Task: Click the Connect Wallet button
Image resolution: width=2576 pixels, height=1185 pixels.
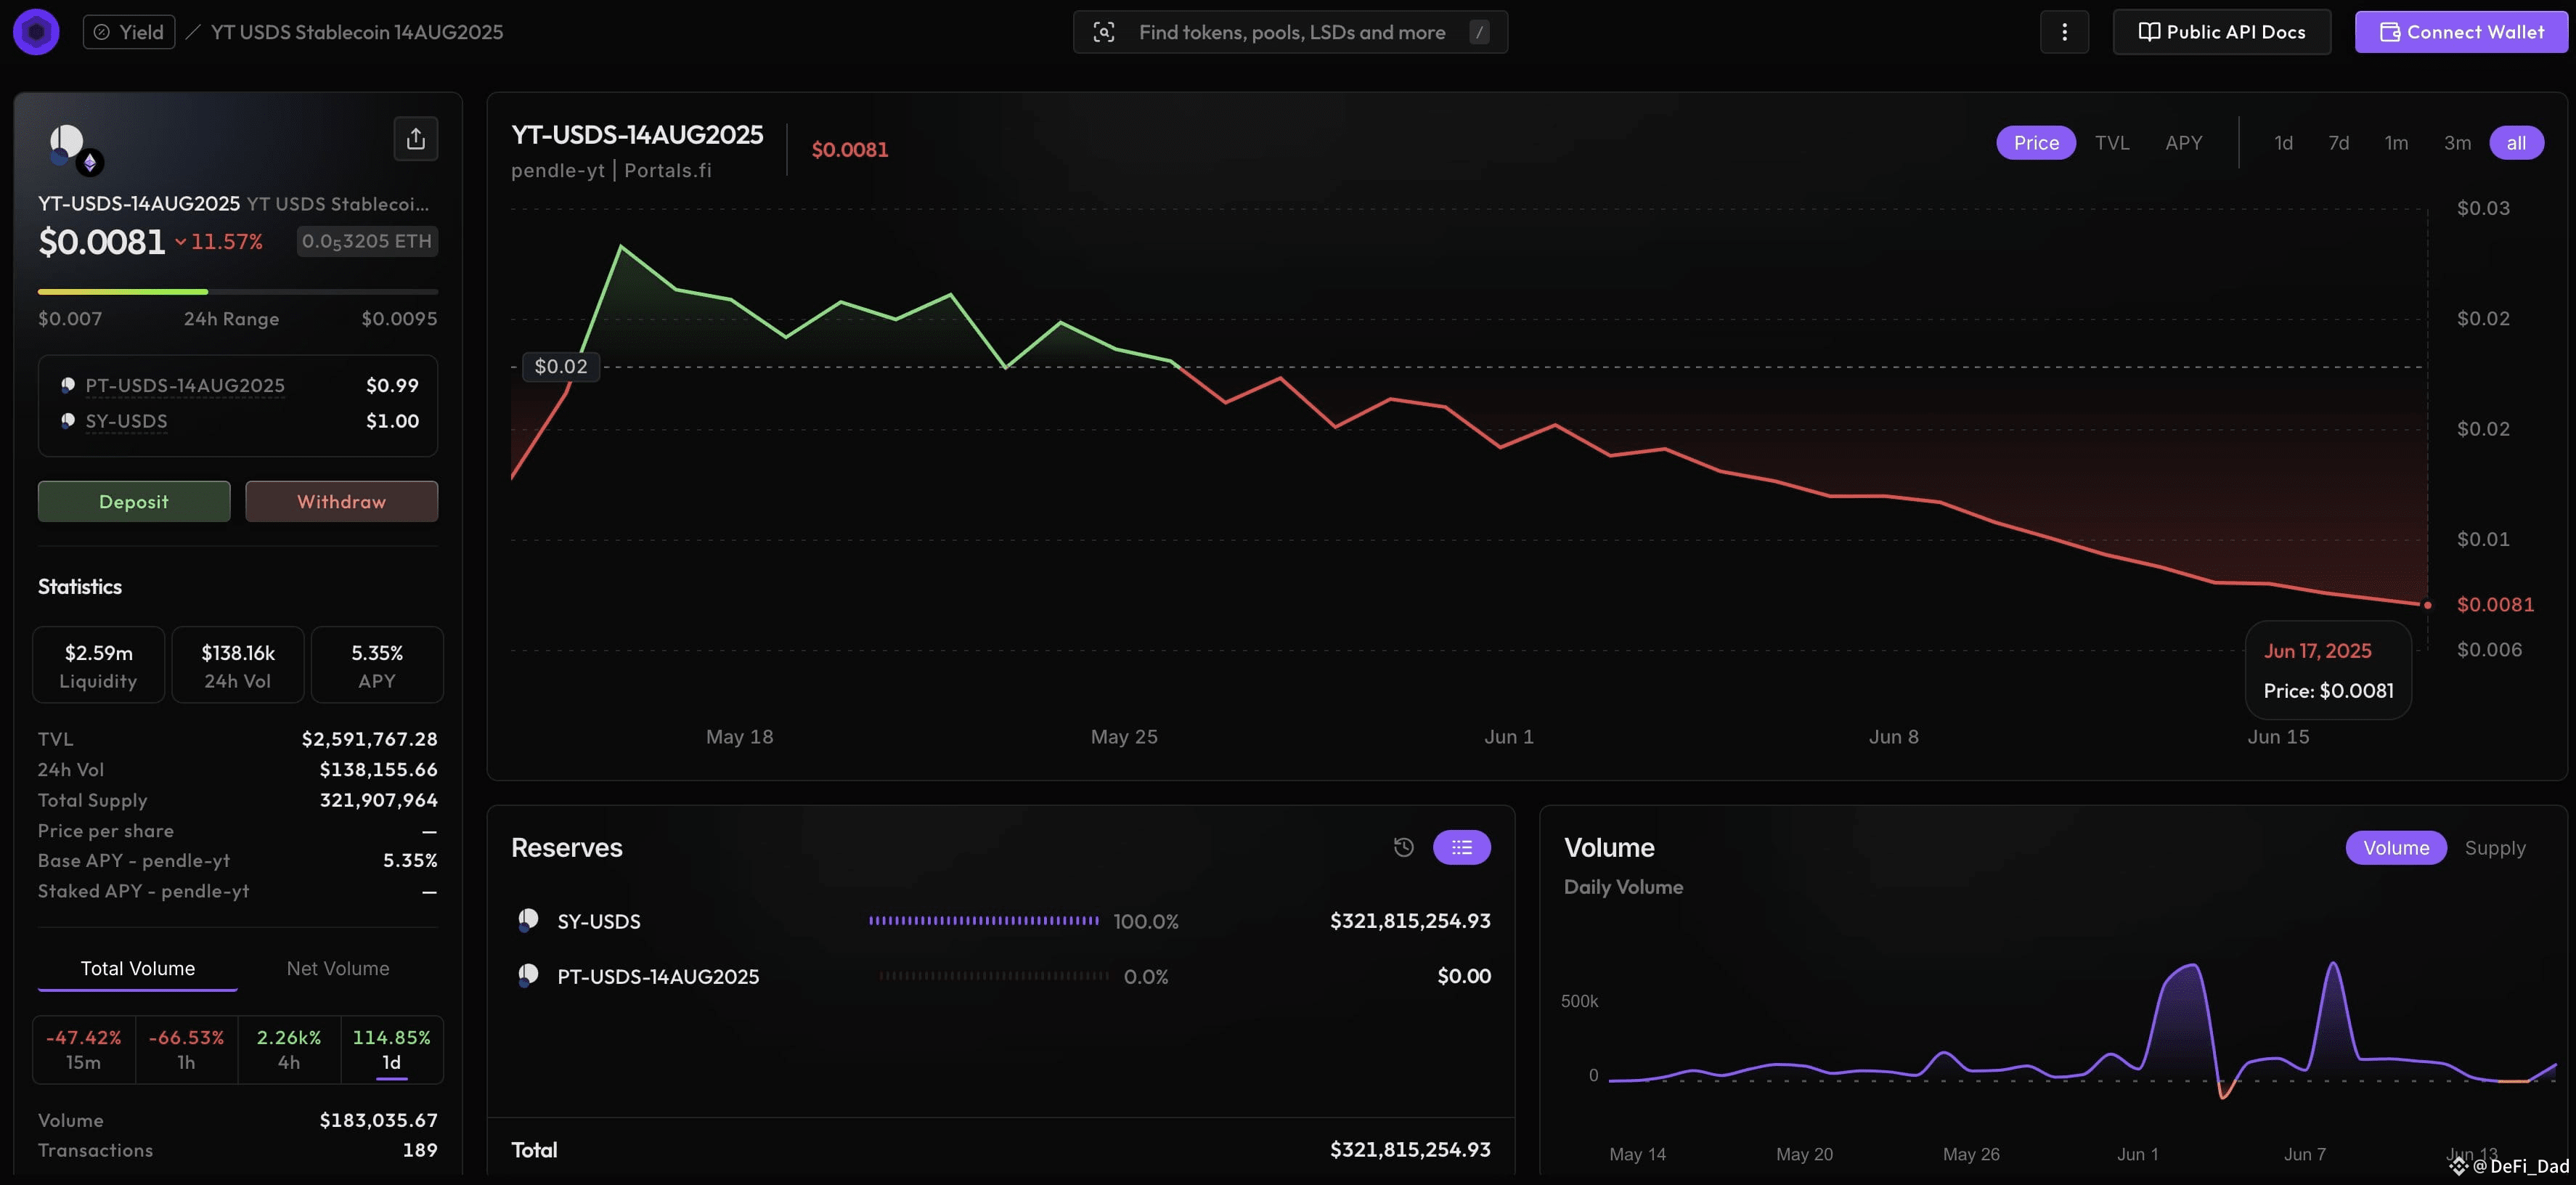Action: click(2461, 32)
